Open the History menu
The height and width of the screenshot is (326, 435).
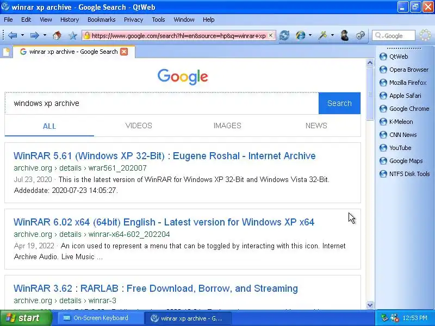pyautogui.click(x=70, y=20)
